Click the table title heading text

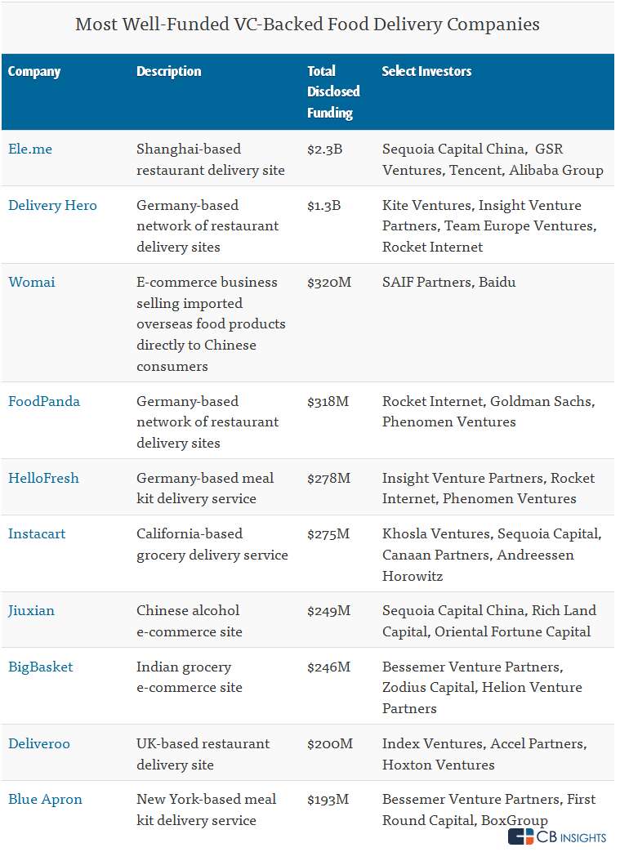pos(307,25)
